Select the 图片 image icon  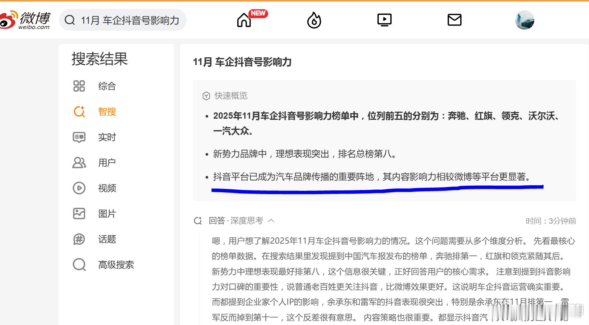tap(79, 214)
